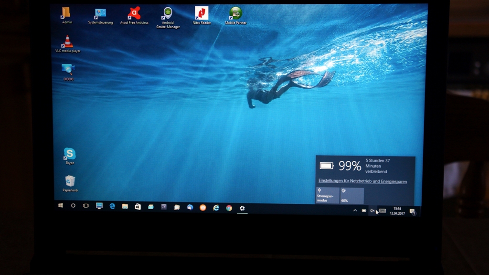Screen dimensions: 489x275
Task: Open the Admin folder desktop icon
Action: click(66, 15)
